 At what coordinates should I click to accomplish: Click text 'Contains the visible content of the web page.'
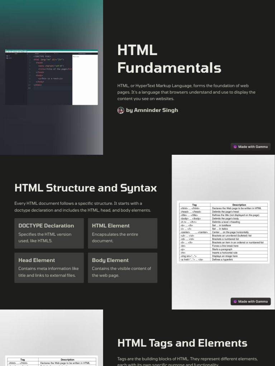(x=121, y=272)
